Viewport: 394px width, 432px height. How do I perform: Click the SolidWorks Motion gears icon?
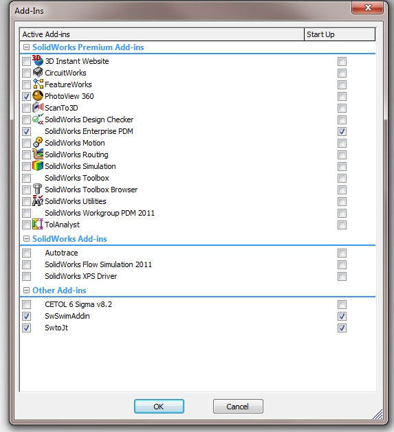(x=38, y=142)
